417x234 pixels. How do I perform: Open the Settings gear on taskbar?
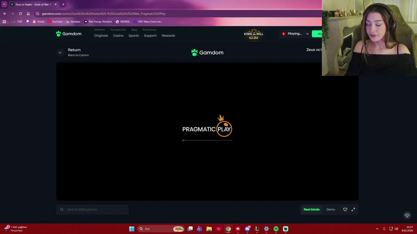pyautogui.click(x=266, y=229)
